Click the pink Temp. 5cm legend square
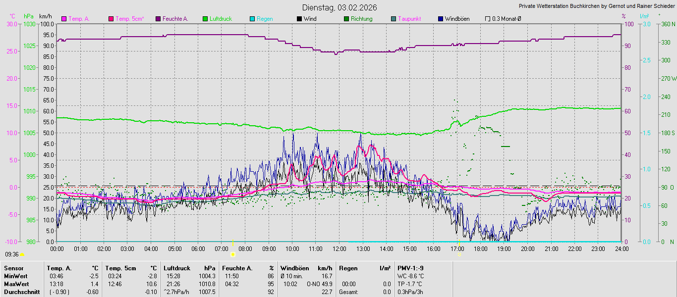Viewport: 677px width, 297px height. 111,19
